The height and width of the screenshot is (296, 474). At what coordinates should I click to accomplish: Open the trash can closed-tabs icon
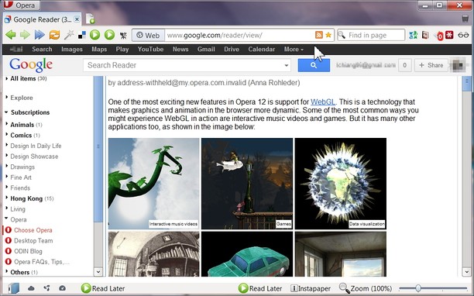coord(465,19)
